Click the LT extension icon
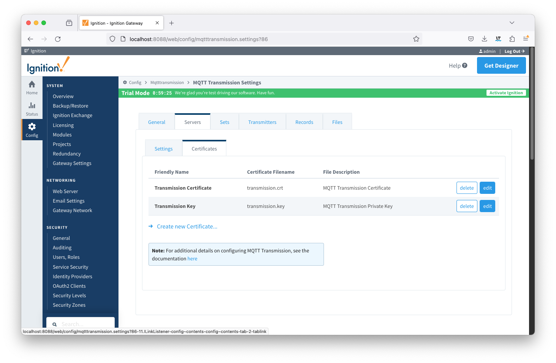Viewport: 556px width, 363px height. tap(498, 39)
